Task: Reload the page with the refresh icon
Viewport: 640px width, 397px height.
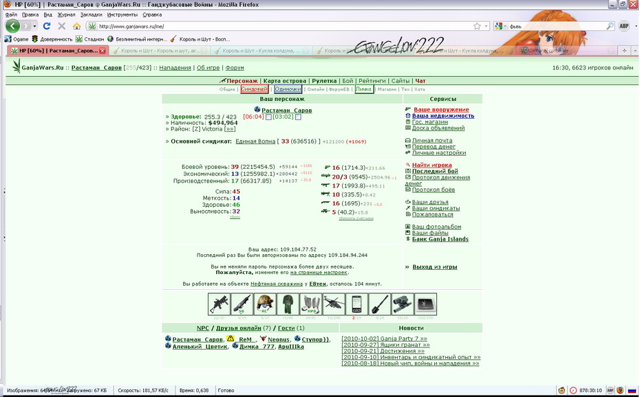Action: coord(47,26)
